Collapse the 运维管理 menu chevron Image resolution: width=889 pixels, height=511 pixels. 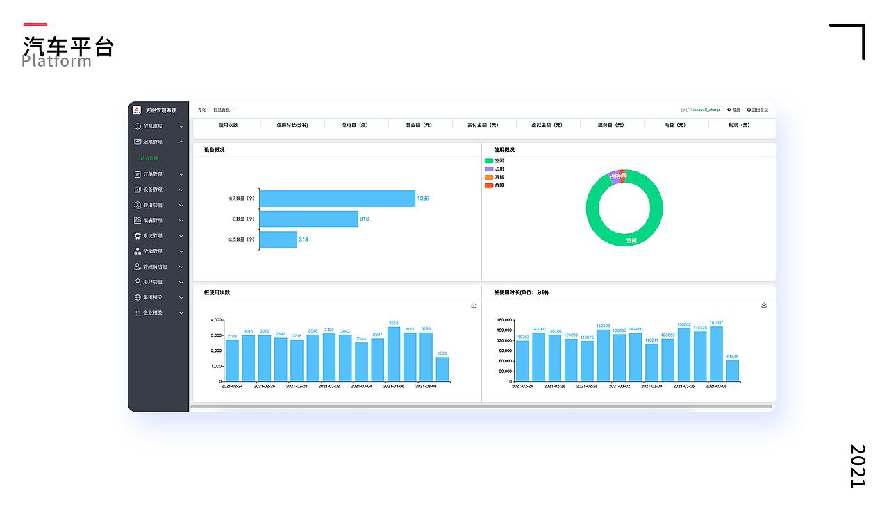point(181,142)
